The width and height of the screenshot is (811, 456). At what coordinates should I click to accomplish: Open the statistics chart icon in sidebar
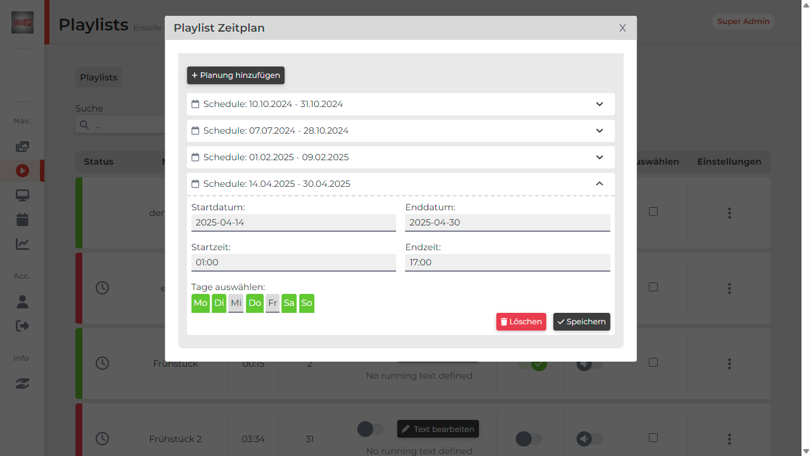[22, 244]
